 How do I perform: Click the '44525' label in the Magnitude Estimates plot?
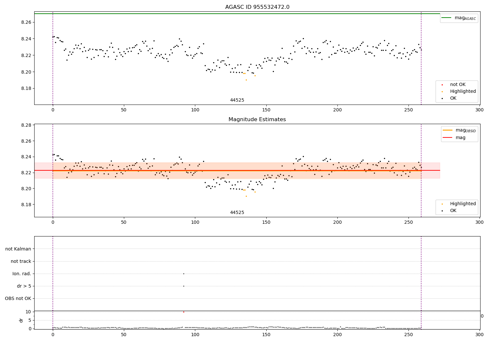(x=237, y=213)
